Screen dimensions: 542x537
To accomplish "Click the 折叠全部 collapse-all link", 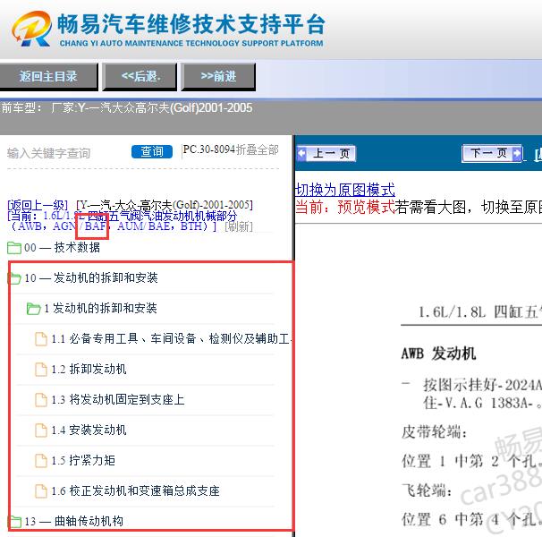I will (x=258, y=149).
